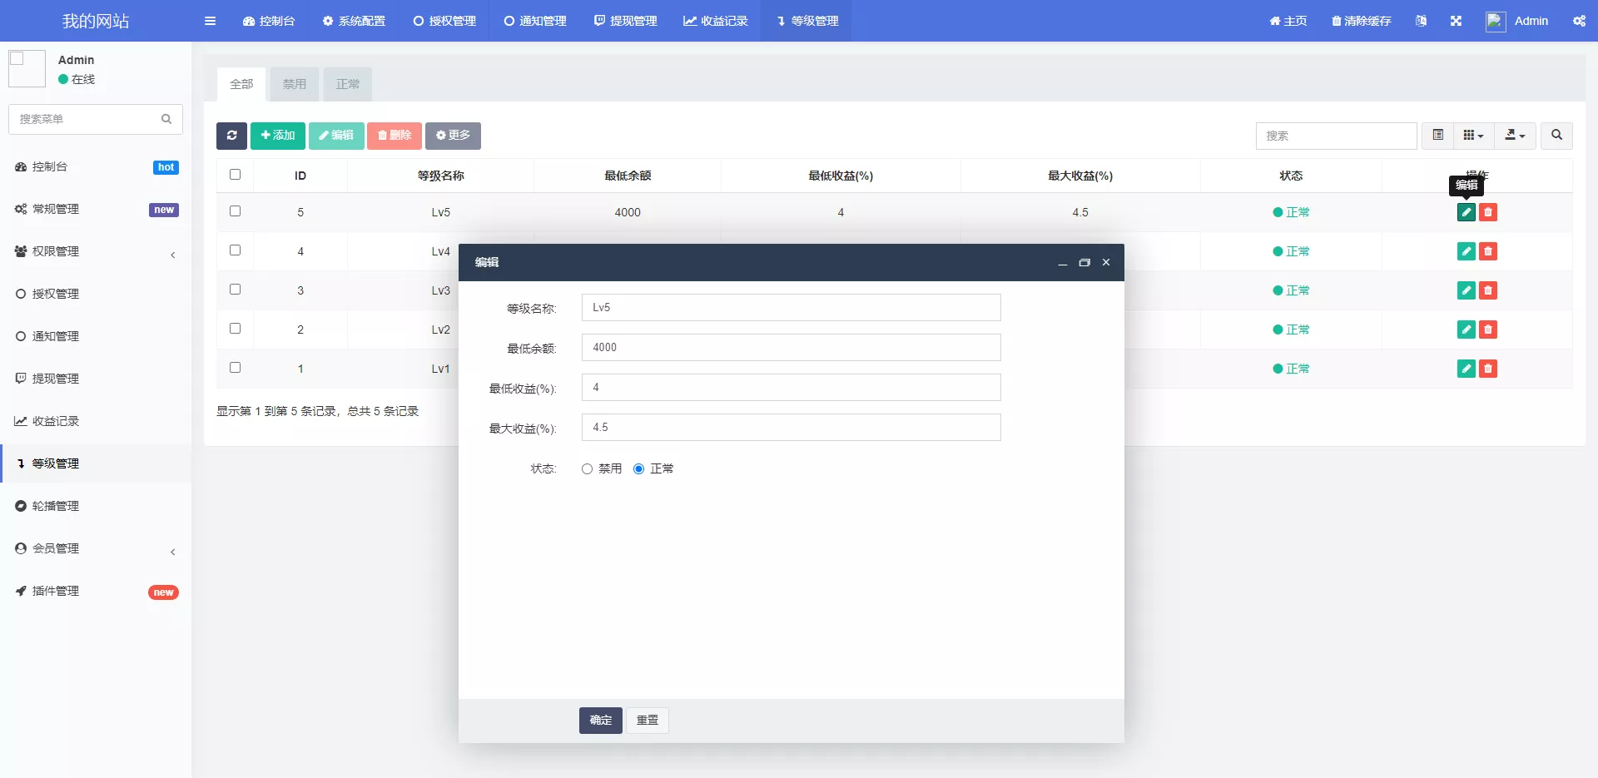Click the hamburger menu icon to collapse the sidebar
This screenshot has width=1598, height=778.
210,21
